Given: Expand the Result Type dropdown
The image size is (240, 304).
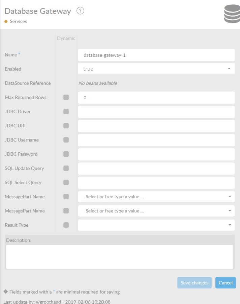Looking at the screenshot, I should (x=156, y=225).
